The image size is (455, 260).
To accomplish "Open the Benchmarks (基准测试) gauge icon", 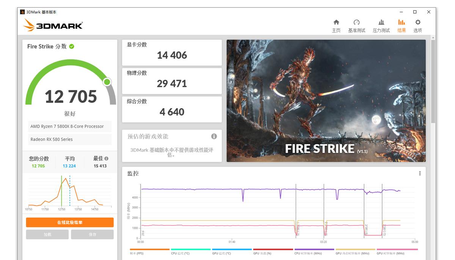I will (x=356, y=23).
